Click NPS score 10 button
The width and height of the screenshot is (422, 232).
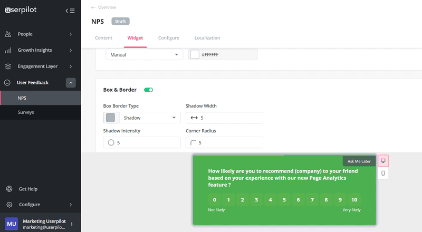tap(354, 200)
